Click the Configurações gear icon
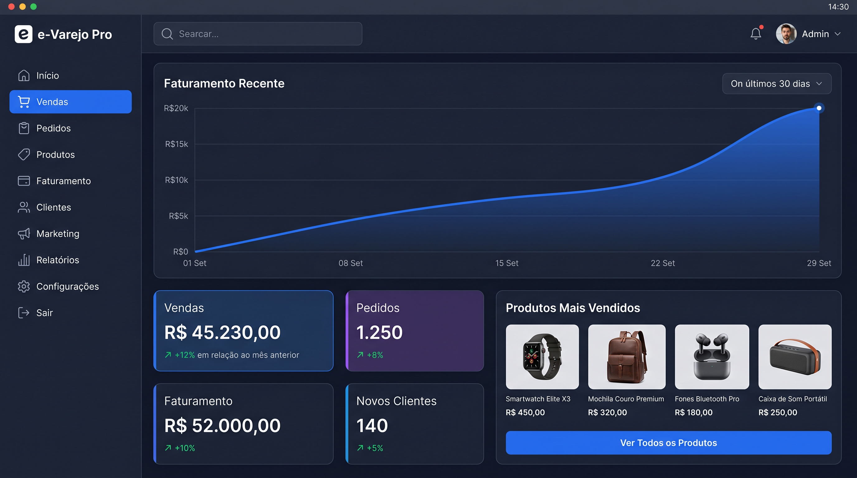 [x=24, y=286]
